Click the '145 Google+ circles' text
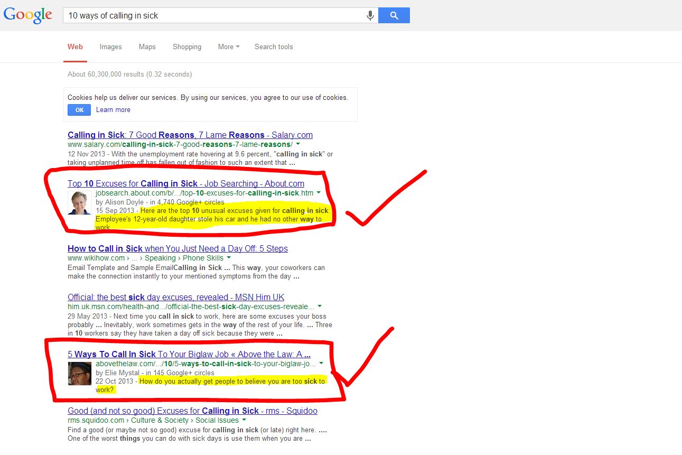Screen dimensions: 682x455 click(x=183, y=373)
